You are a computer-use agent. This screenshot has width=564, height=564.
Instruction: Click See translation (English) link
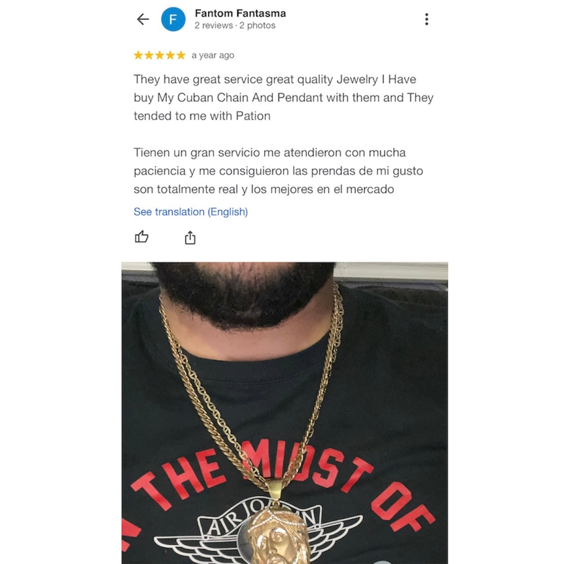(x=191, y=211)
